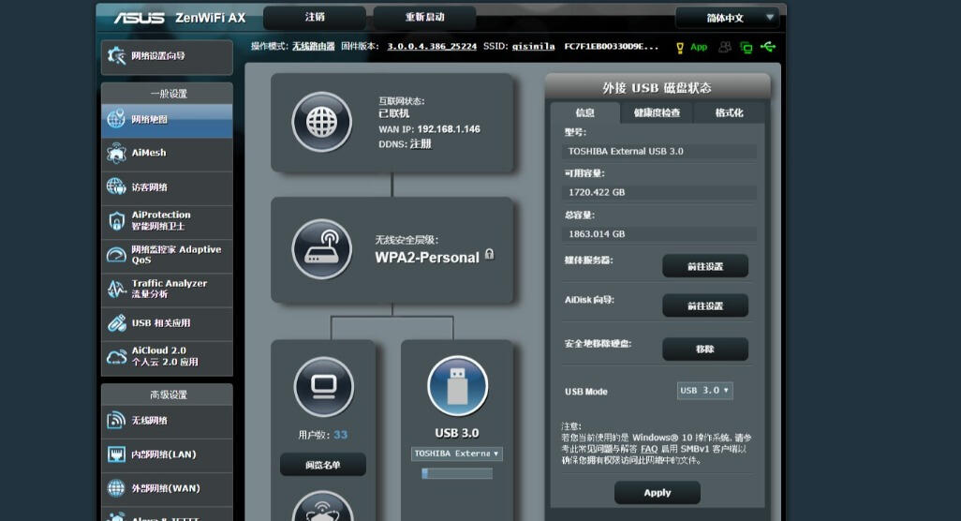Open 外部网络(WAN) settings
Screen dimensions: 961x521
pyautogui.click(x=167, y=488)
